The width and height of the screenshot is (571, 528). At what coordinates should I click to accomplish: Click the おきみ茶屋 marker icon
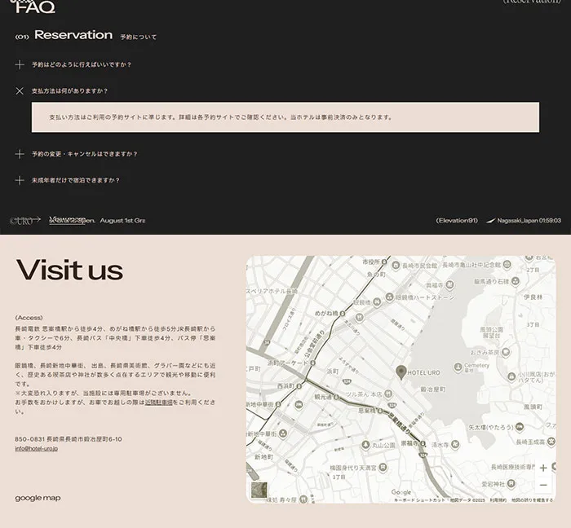point(506,352)
